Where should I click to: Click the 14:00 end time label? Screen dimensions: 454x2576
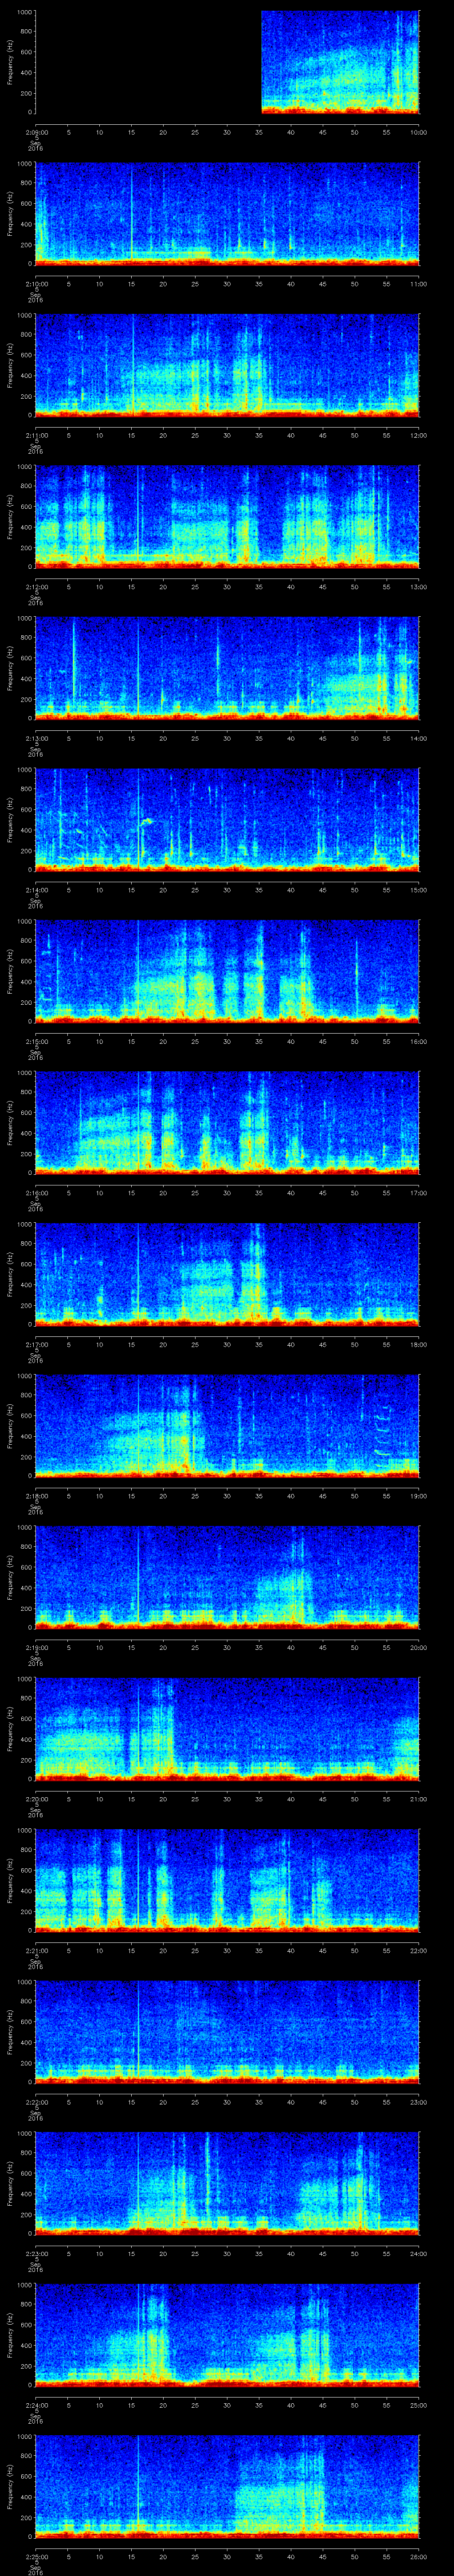pyautogui.click(x=418, y=737)
